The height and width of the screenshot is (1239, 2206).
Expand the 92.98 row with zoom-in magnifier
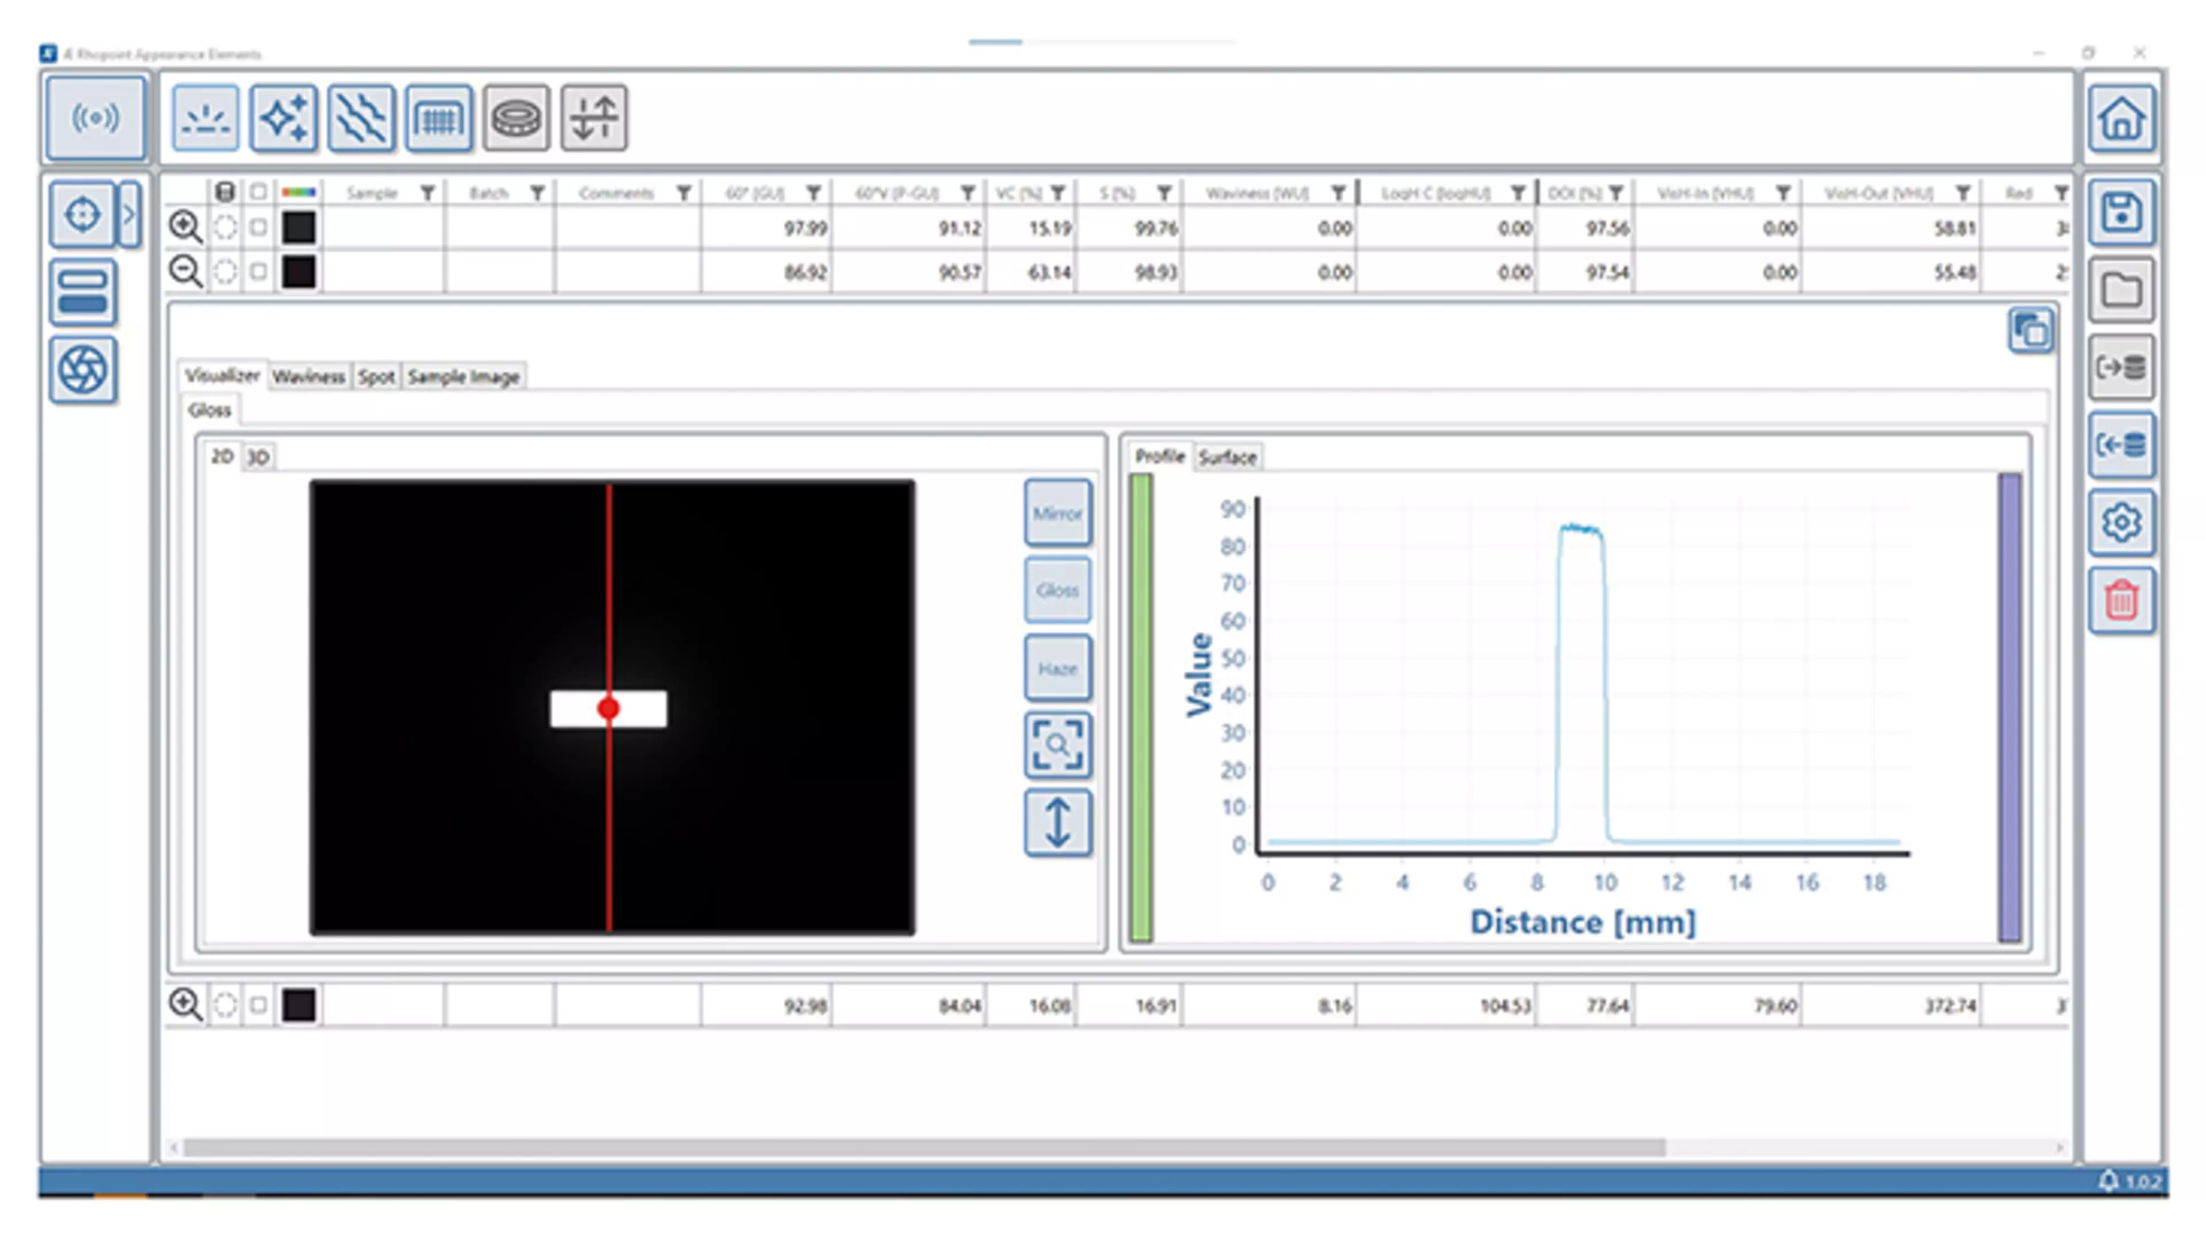[x=185, y=1005]
